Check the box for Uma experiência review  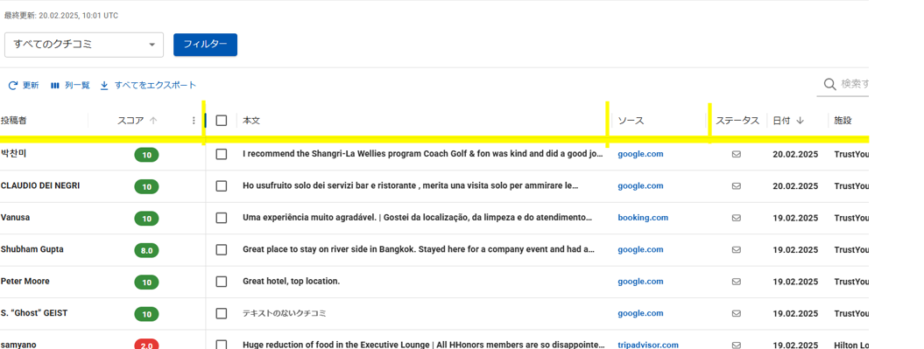(x=222, y=218)
